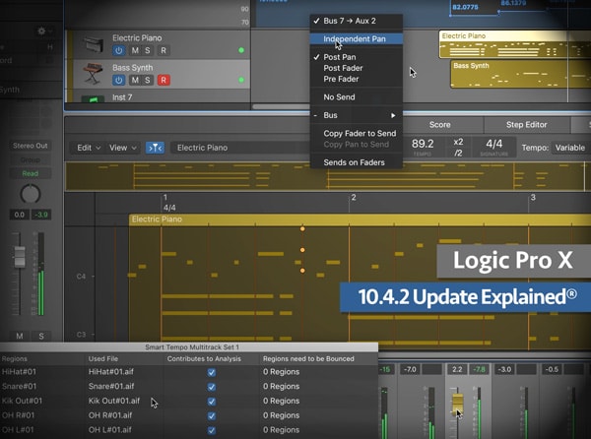Choose Post Fader send mode
The width and height of the screenshot is (591, 439).
coord(357,68)
